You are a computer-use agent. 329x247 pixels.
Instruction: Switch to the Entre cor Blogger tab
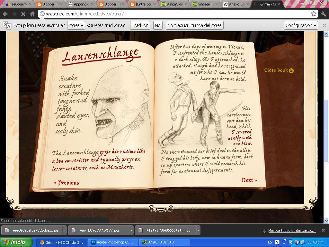click(x=143, y=4)
